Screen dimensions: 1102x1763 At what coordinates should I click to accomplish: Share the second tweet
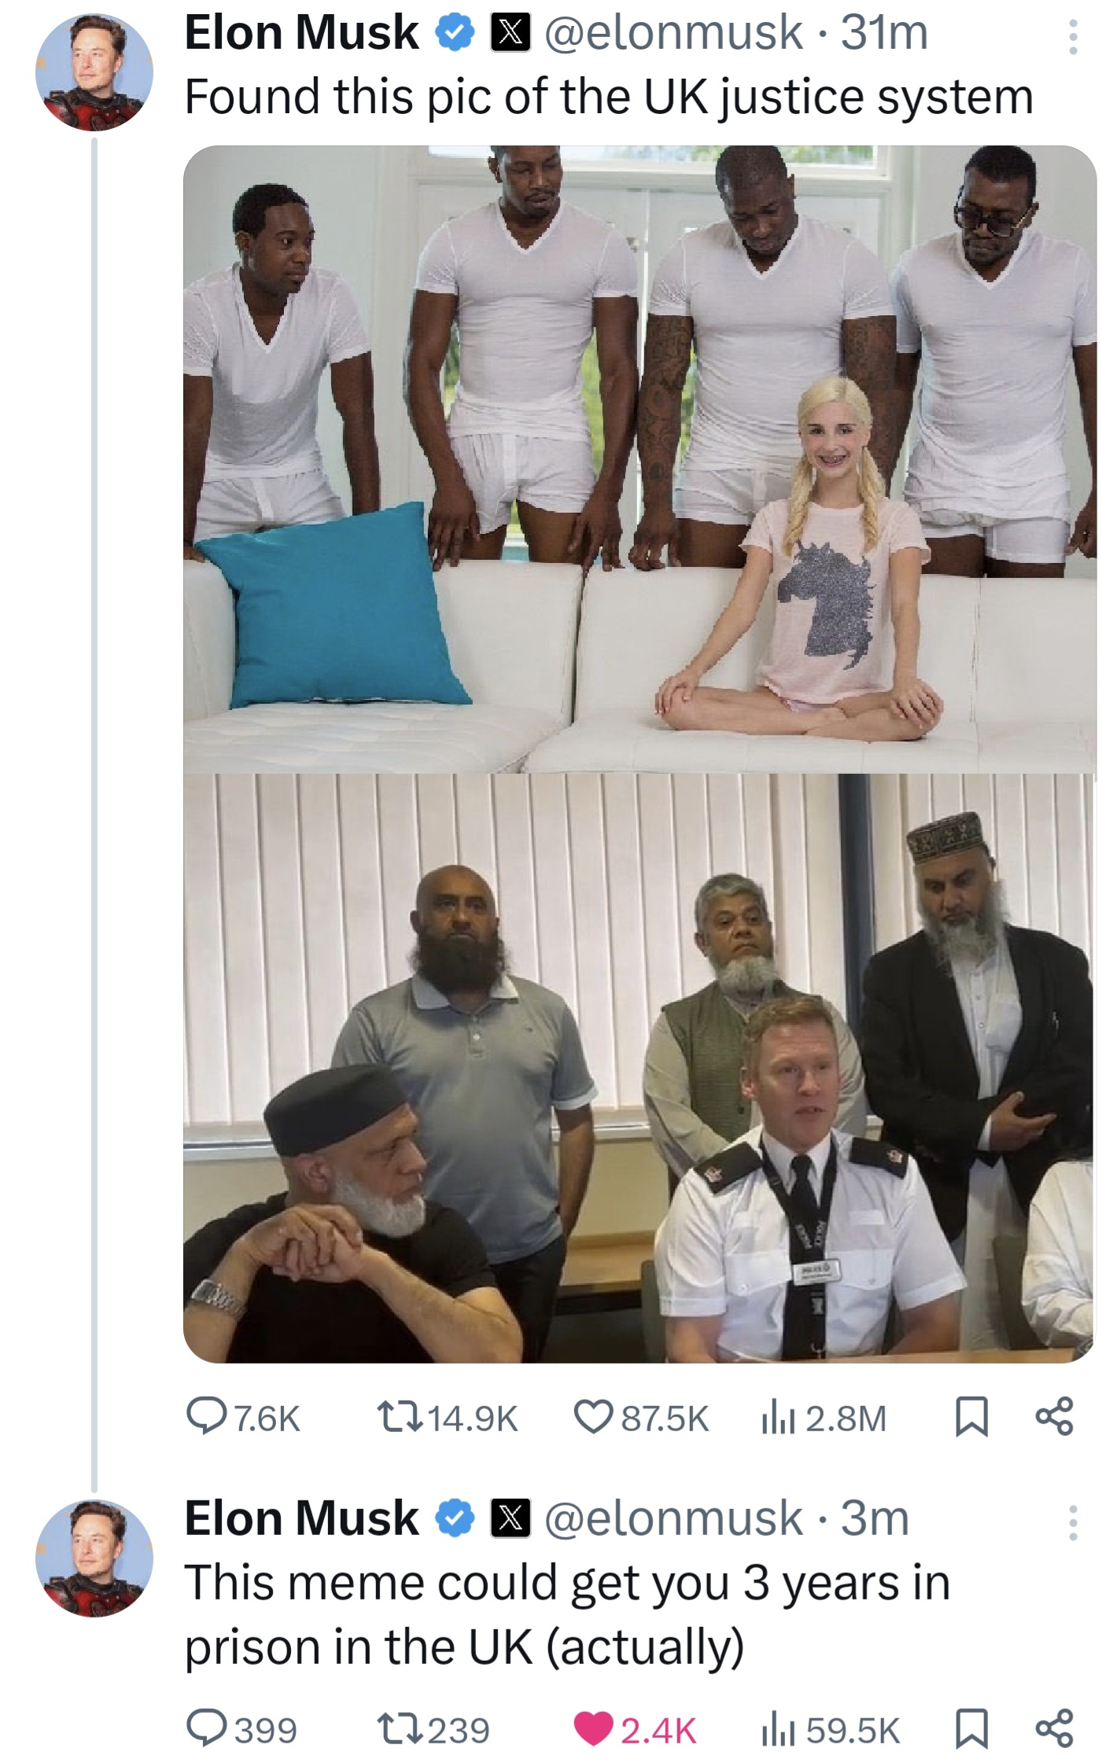tap(1053, 1729)
